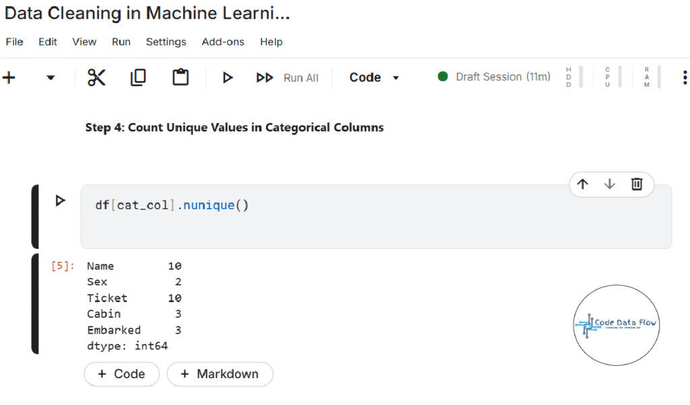Click the Draft Session status indicator

(x=494, y=77)
